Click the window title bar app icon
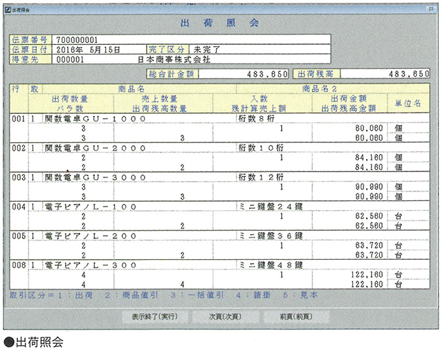443x351 pixels. (8, 10)
